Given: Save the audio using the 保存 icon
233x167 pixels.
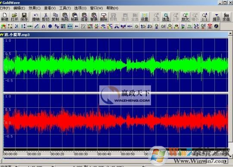Looking at the screenshot, I should click(x=24, y=17).
